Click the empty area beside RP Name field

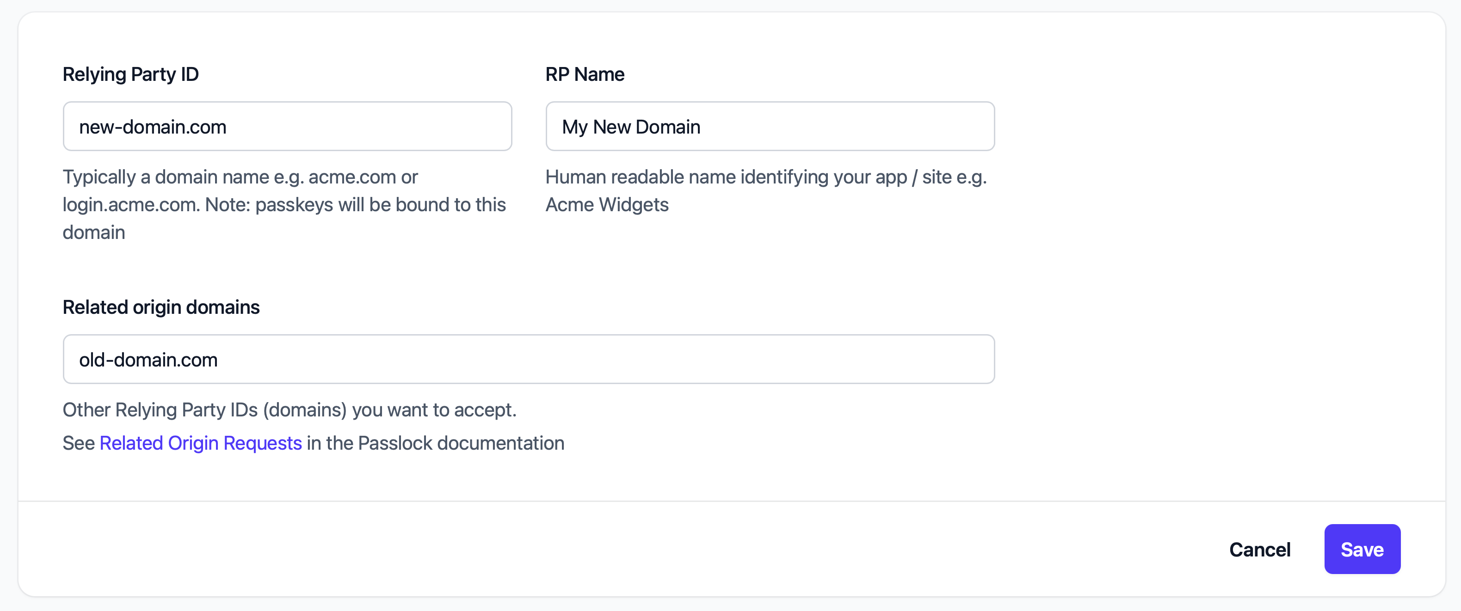point(1191,126)
